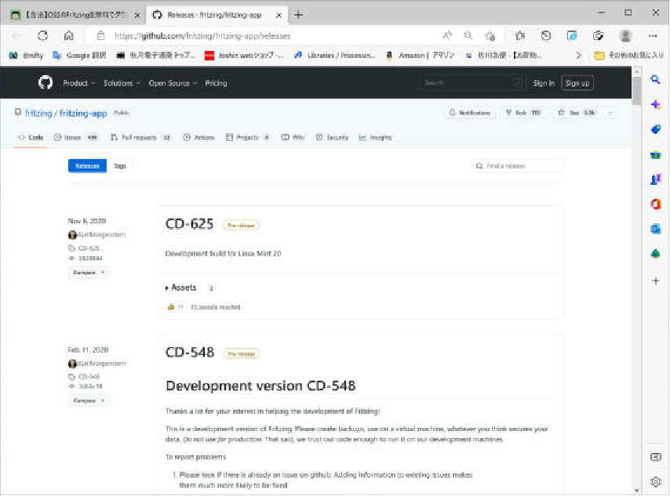Open the CD-548 release title
This screenshot has height=496, width=670.
[190, 352]
